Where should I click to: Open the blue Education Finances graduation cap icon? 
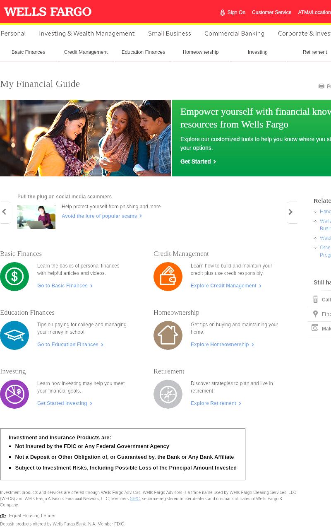[x=14, y=335]
